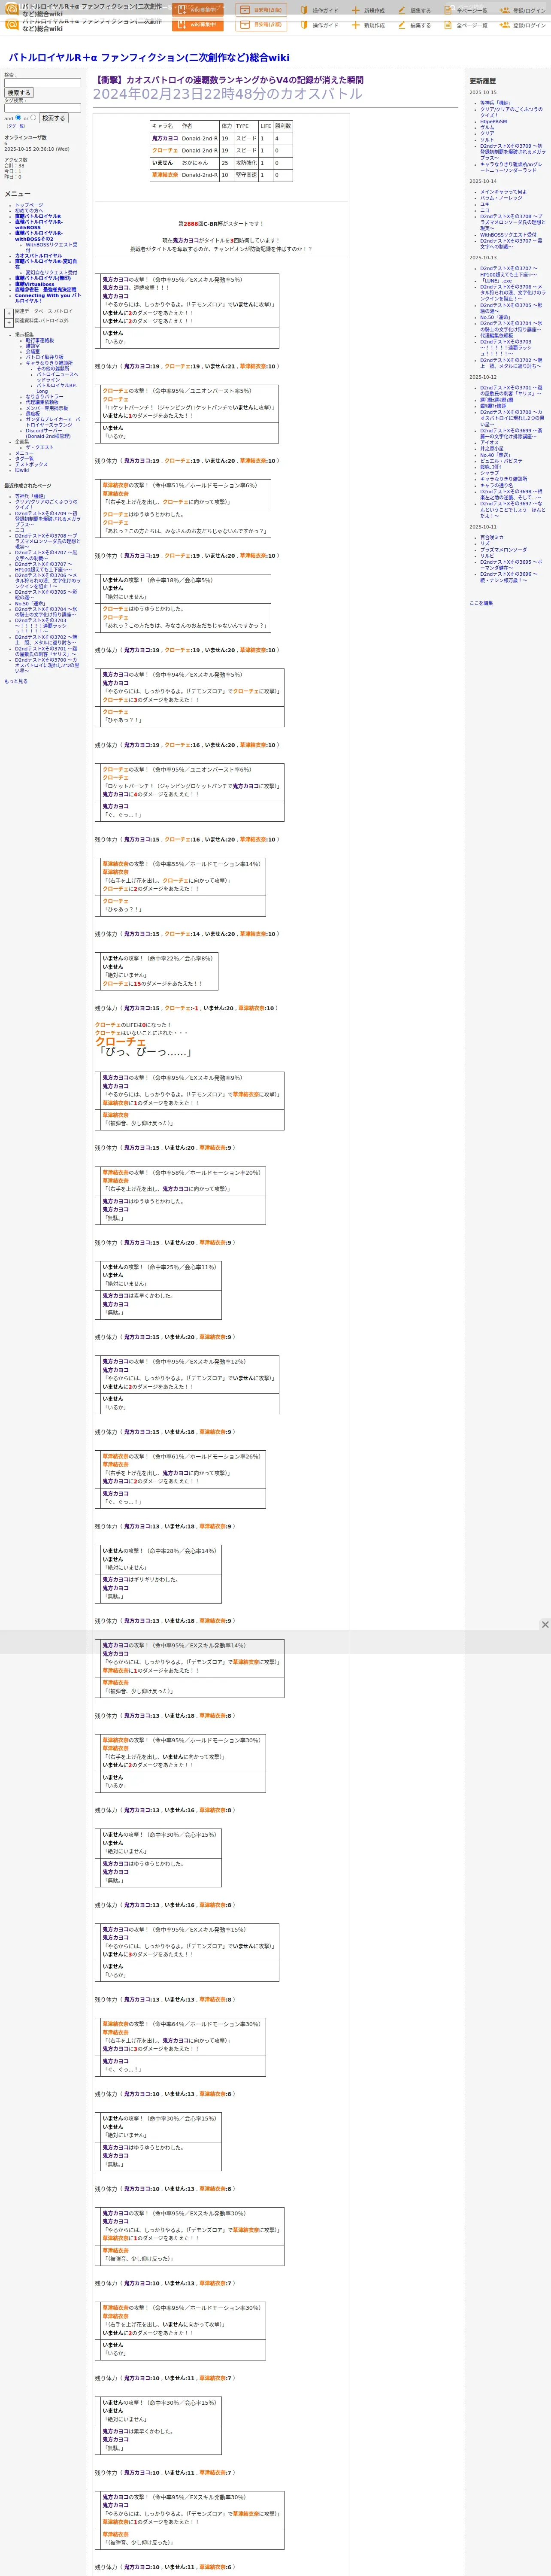Close the banner with the X icon
The width and height of the screenshot is (551, 2576).
545,1625
